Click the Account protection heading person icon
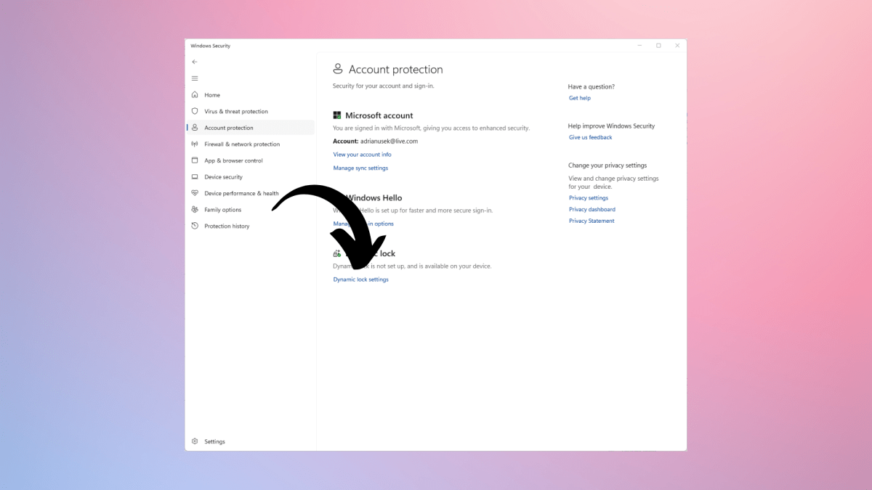Screen dimensions: 872x490 pyautogui.click(x=338, y=69)
